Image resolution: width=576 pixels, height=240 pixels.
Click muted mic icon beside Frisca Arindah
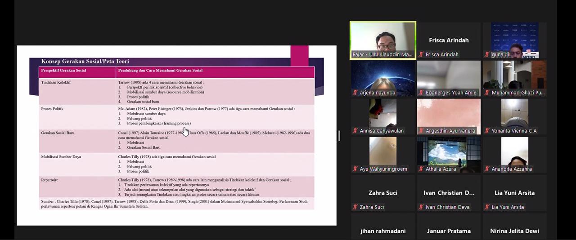point(421,54)
